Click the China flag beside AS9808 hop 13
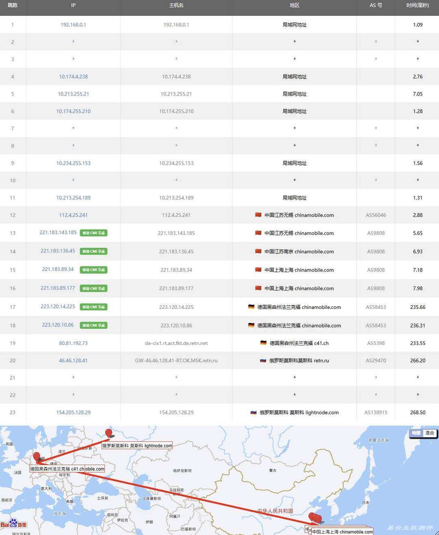The height and width of the screenshot is (535, 439). [258, 233]
